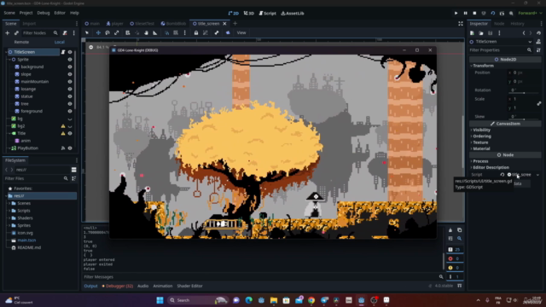Image resolution: width=546 pixels, height=307 pixels.
Task: Hide the foreground node
Action: [70, 111]
